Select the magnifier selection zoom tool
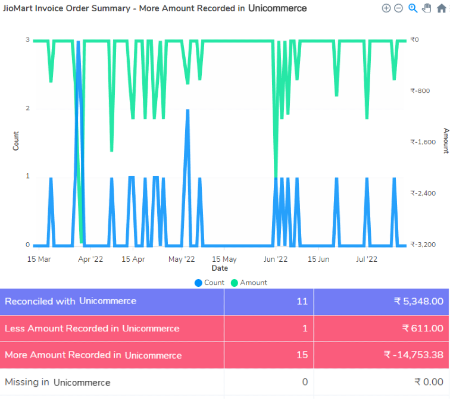Viewport: 450px width, 407px height. (413, 8)
